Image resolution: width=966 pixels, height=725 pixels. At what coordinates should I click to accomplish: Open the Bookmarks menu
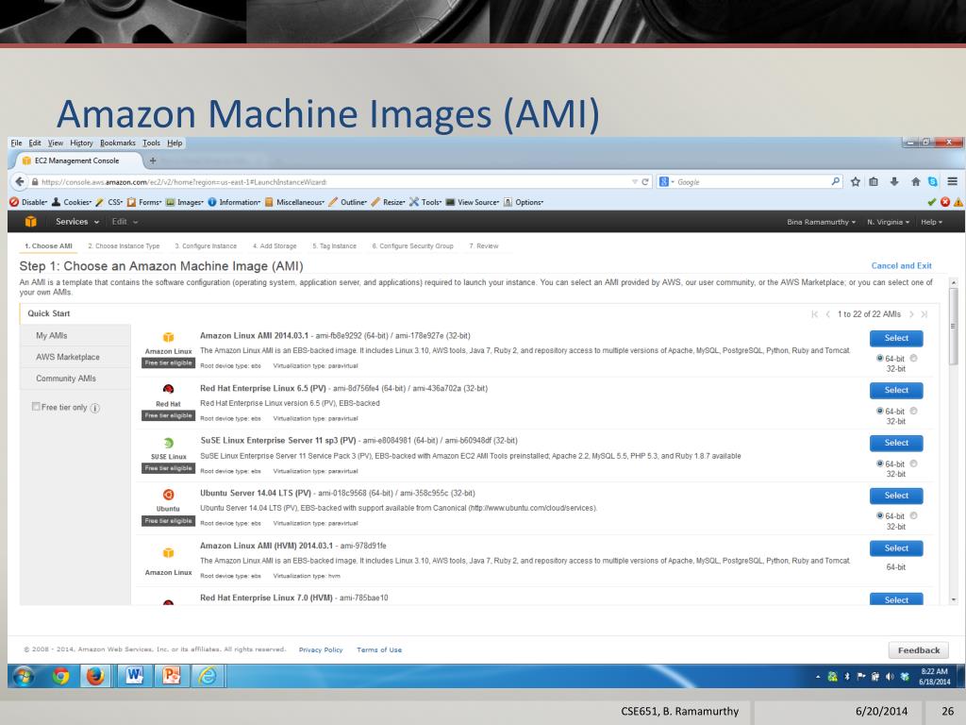118,143
